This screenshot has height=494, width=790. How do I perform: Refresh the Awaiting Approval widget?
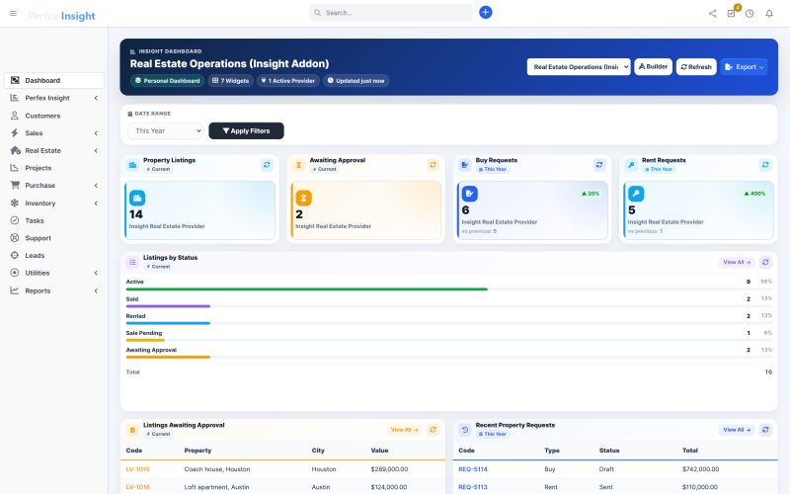click(433, 165)
